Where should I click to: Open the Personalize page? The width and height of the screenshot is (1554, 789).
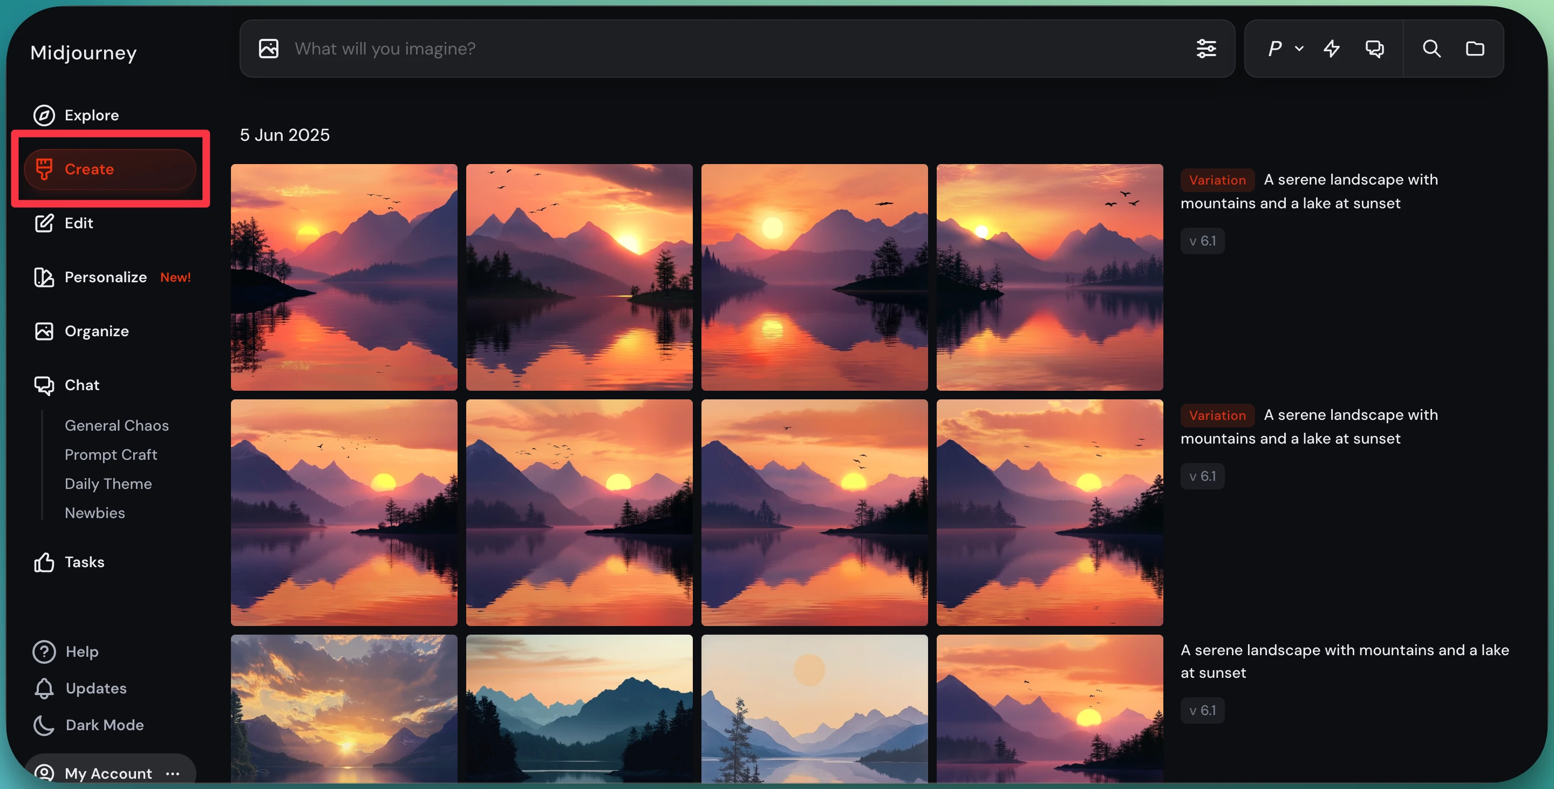(106, 277)
